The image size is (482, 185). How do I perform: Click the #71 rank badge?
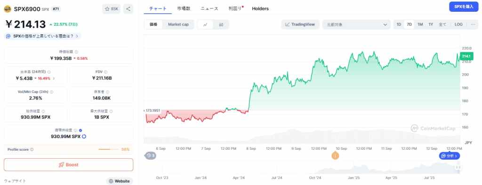point(56,9)
